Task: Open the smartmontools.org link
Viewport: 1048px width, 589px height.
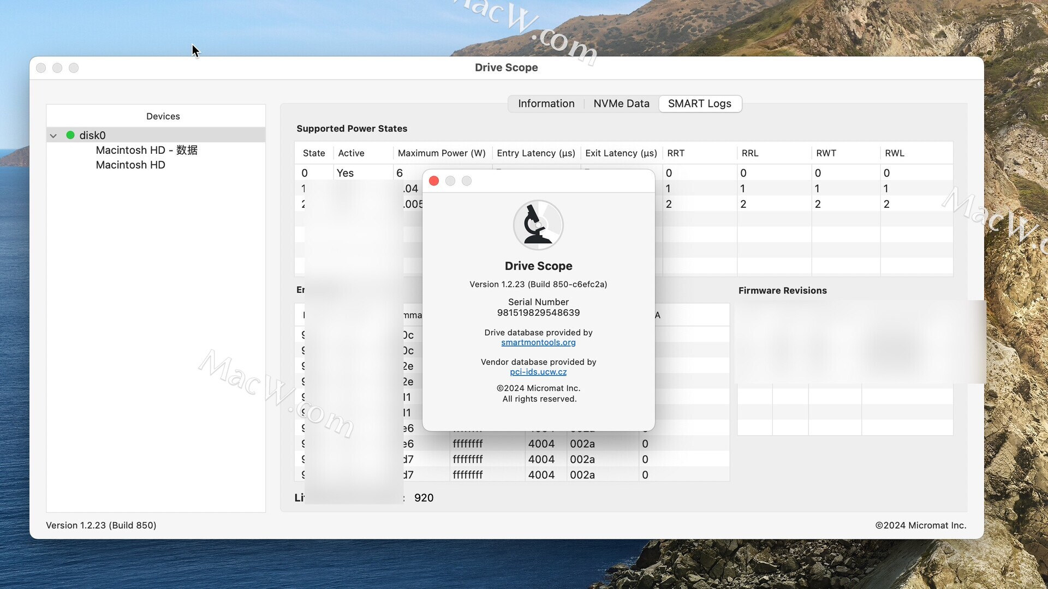Action: coord(538,342)
